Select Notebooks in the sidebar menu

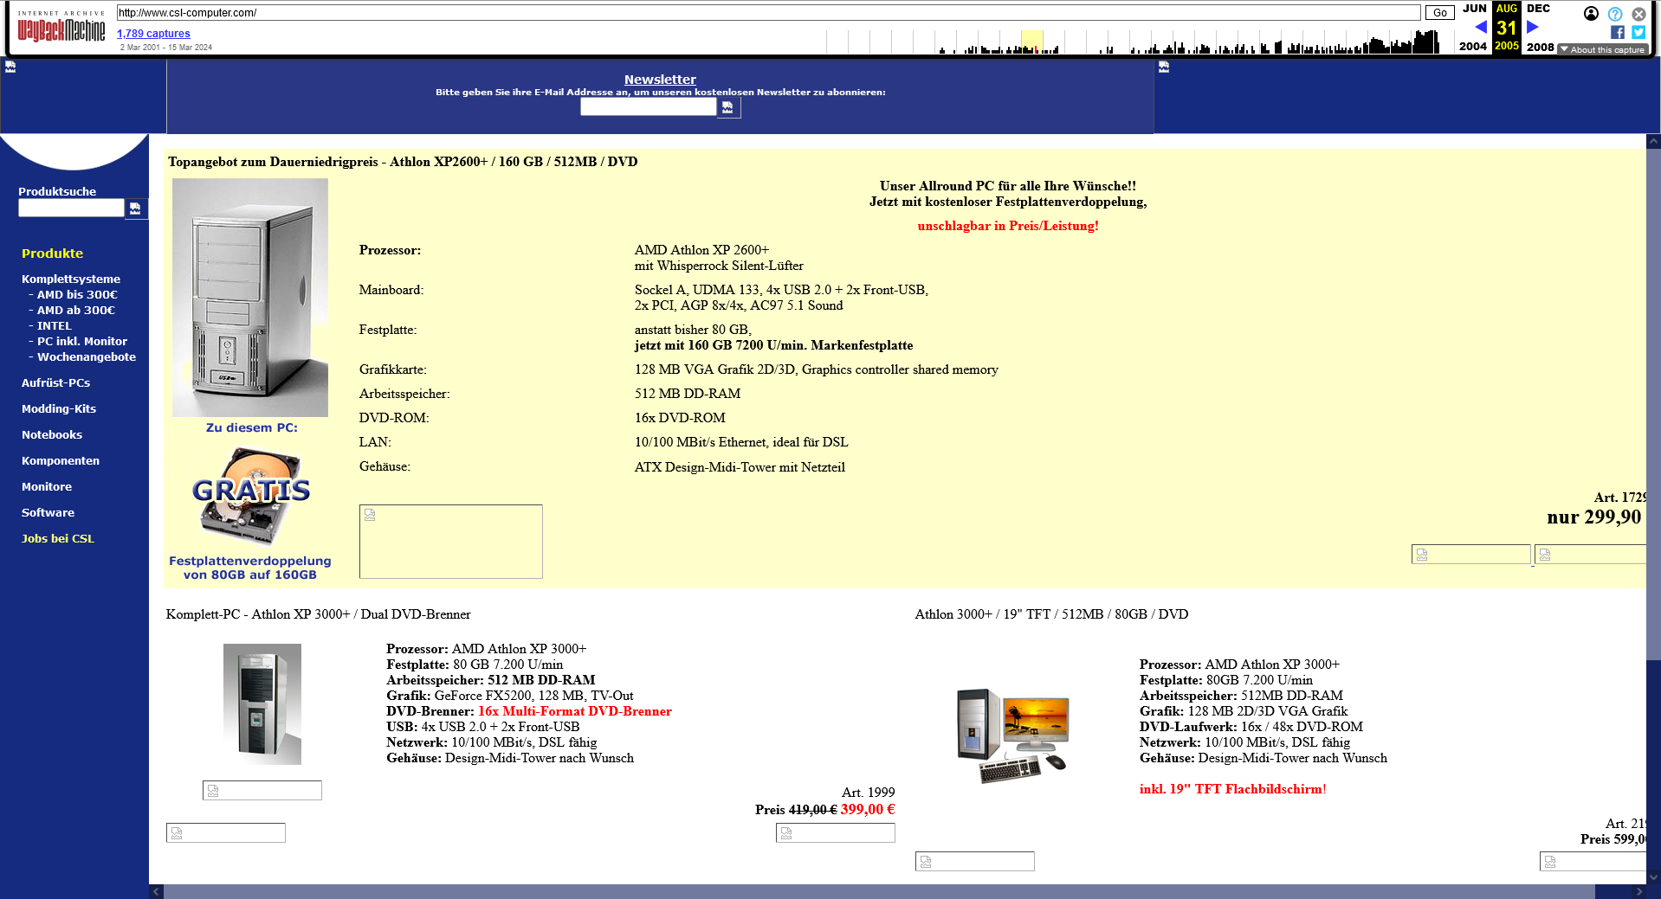(52, 435)
